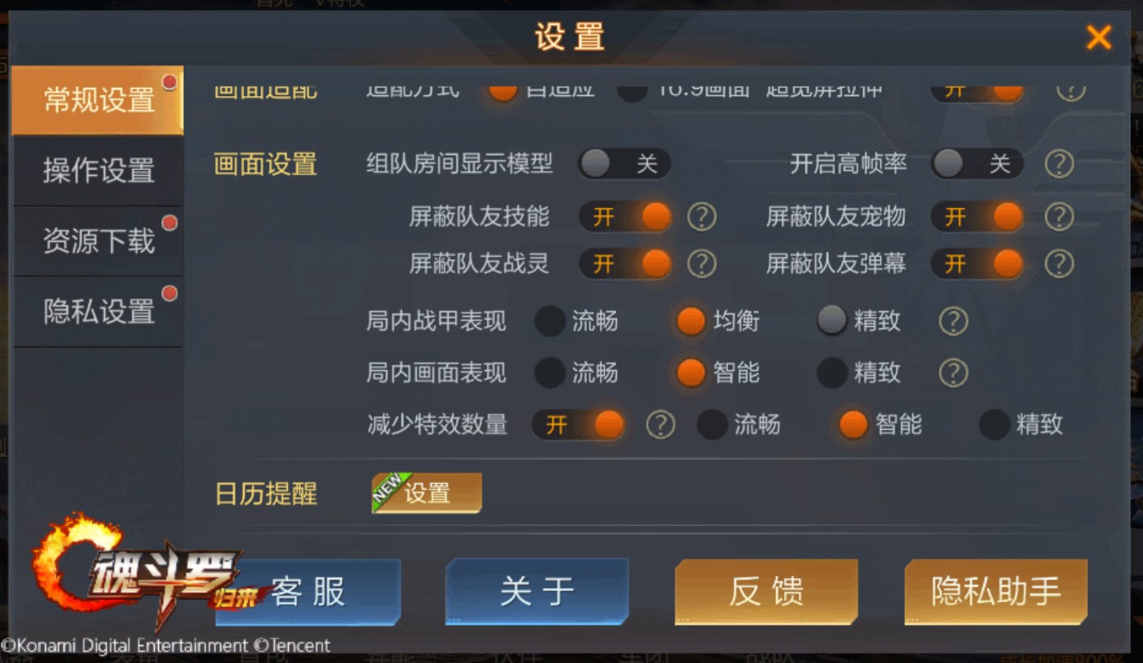This screenshot has width=1143, height=663.
Task: Click help icon next to 屏蔽队友技能
Action: click(702, 217)
